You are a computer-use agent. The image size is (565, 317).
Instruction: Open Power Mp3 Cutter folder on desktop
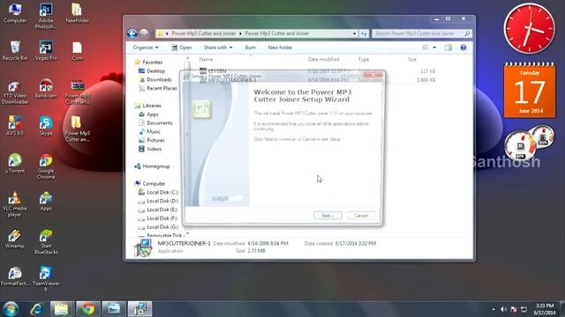click(x=77, y=129)
